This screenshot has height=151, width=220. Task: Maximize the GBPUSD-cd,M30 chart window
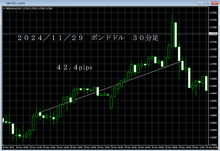tap(208, 3)
